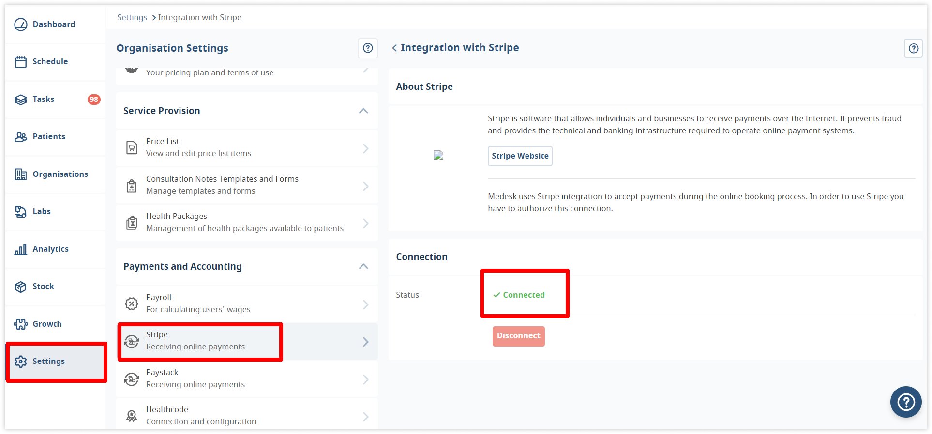Click the Organisations building icon
The image size is (932, 434).
[21, 174]
